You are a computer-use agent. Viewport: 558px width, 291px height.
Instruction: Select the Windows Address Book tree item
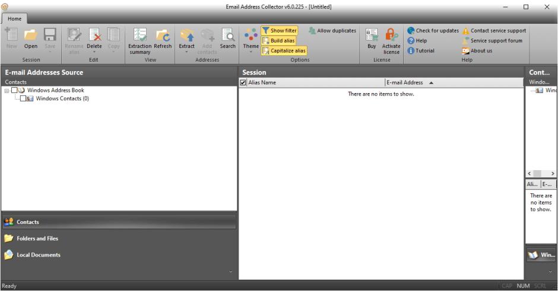point(56,90)
